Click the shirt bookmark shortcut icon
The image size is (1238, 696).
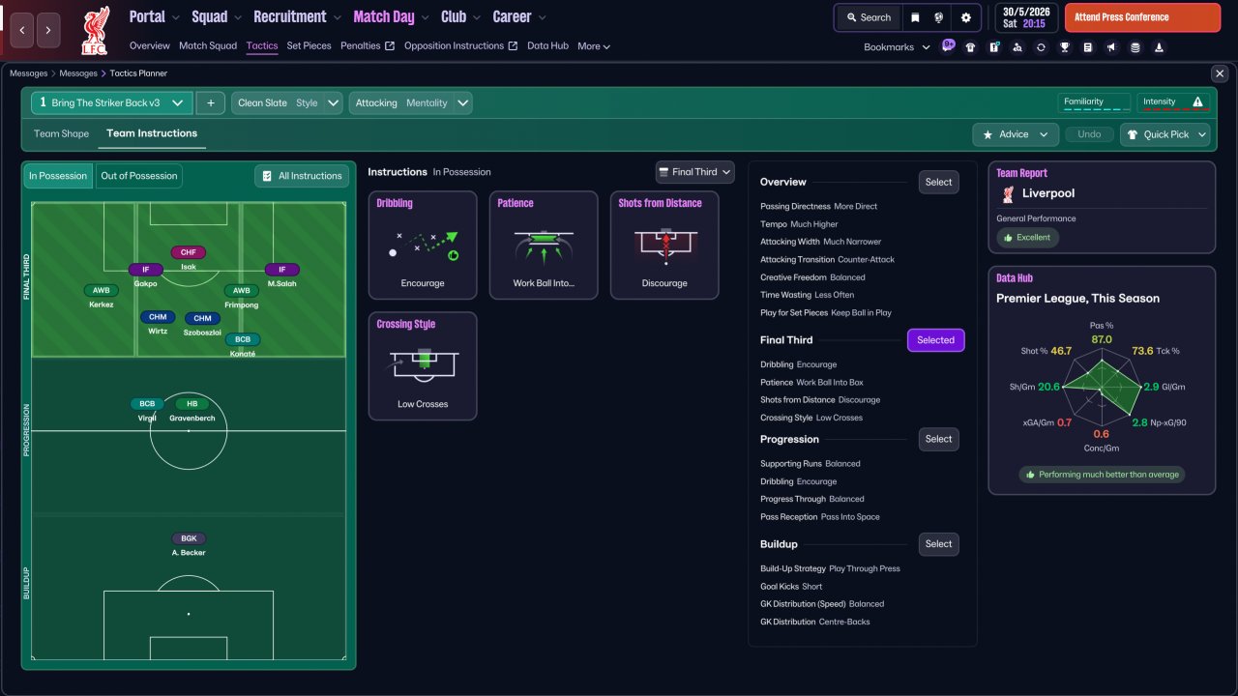coord(970,47)
